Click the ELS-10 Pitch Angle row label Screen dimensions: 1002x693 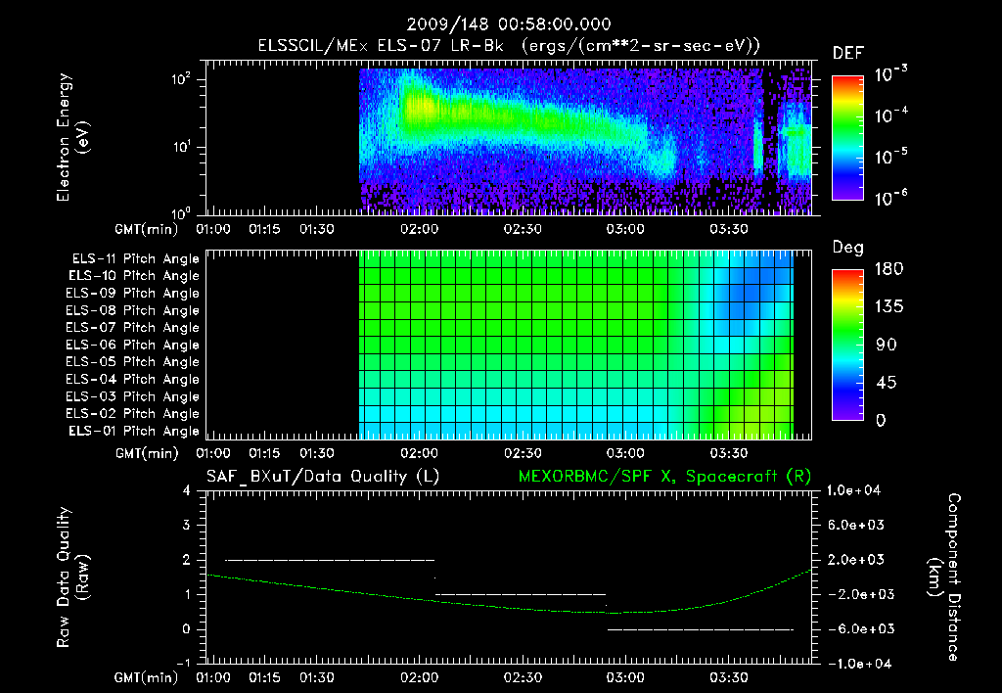click(x=134, y=276)
